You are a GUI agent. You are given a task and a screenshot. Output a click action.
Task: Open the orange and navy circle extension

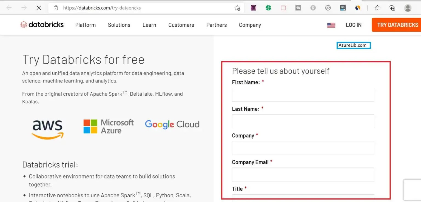pyautogui.click(x=358, y=8)
